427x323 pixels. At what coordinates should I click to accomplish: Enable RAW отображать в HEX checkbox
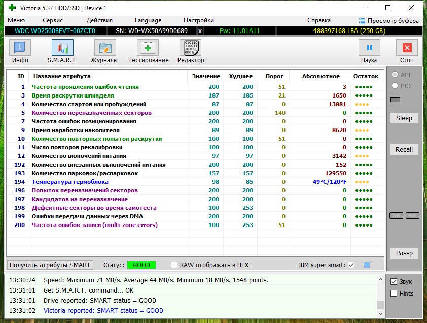[174, 265]
